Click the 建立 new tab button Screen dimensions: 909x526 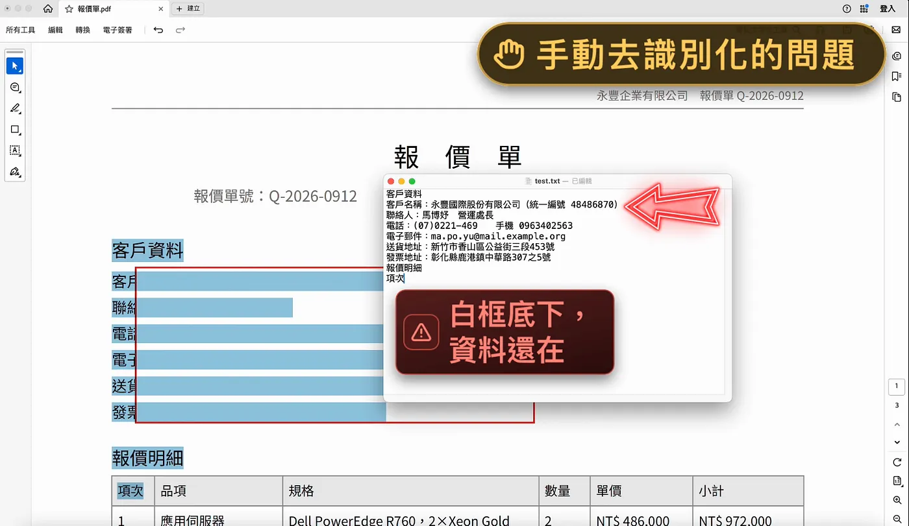click(188, 9)
